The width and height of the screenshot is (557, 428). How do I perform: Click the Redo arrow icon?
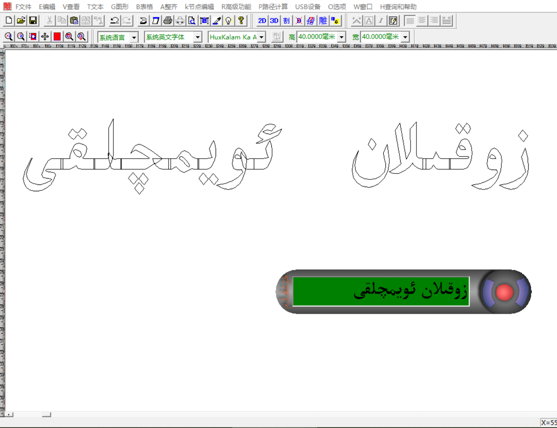[x=127, y=20]
